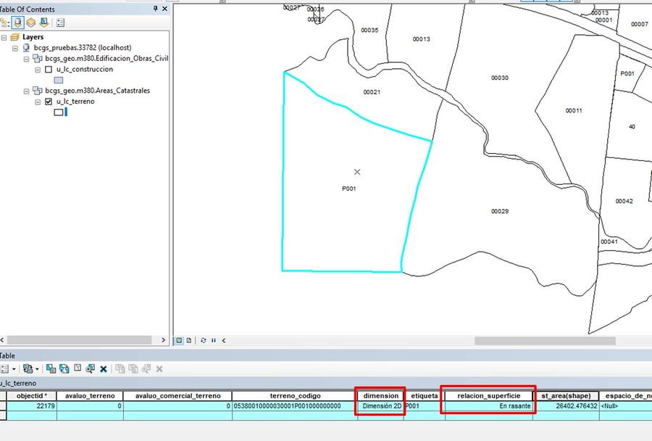The image size is (652, 441).
Task: Switch map to Data View
Action: pos(179,340)
